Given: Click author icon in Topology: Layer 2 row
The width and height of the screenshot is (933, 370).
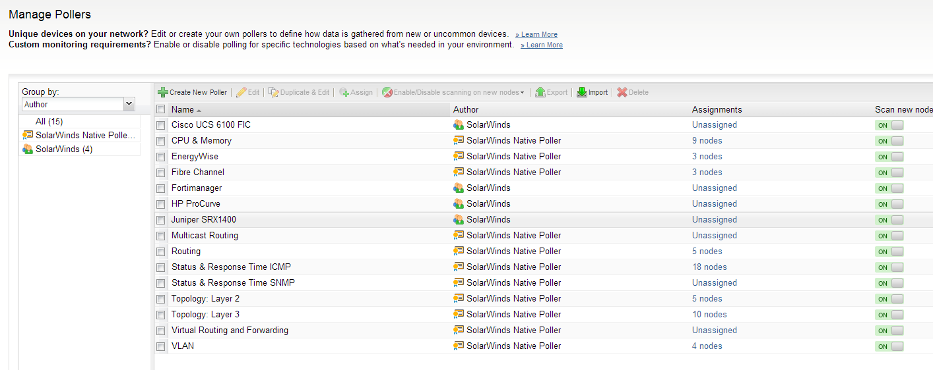Looking at the screenshot, I should pos(459,298).
